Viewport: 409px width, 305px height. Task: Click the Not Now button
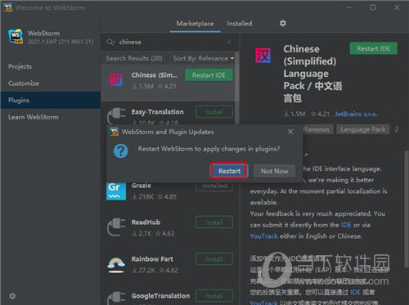pos(274,171)
